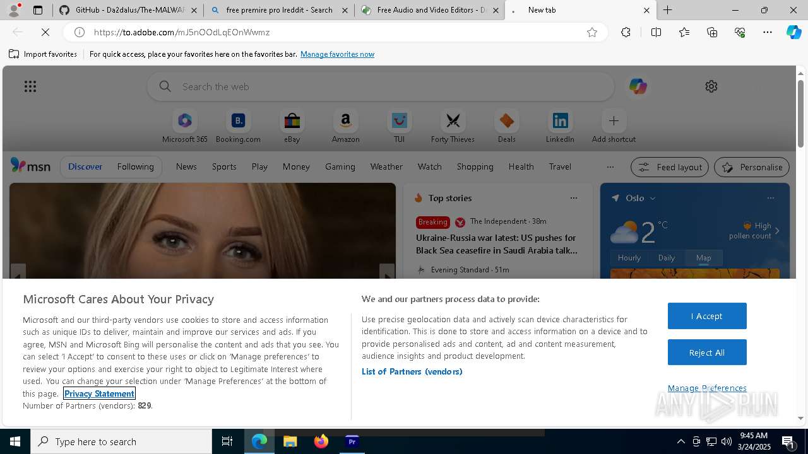Open page settings gear icon
Screen dimensions: 808x454
coord(711,86)
